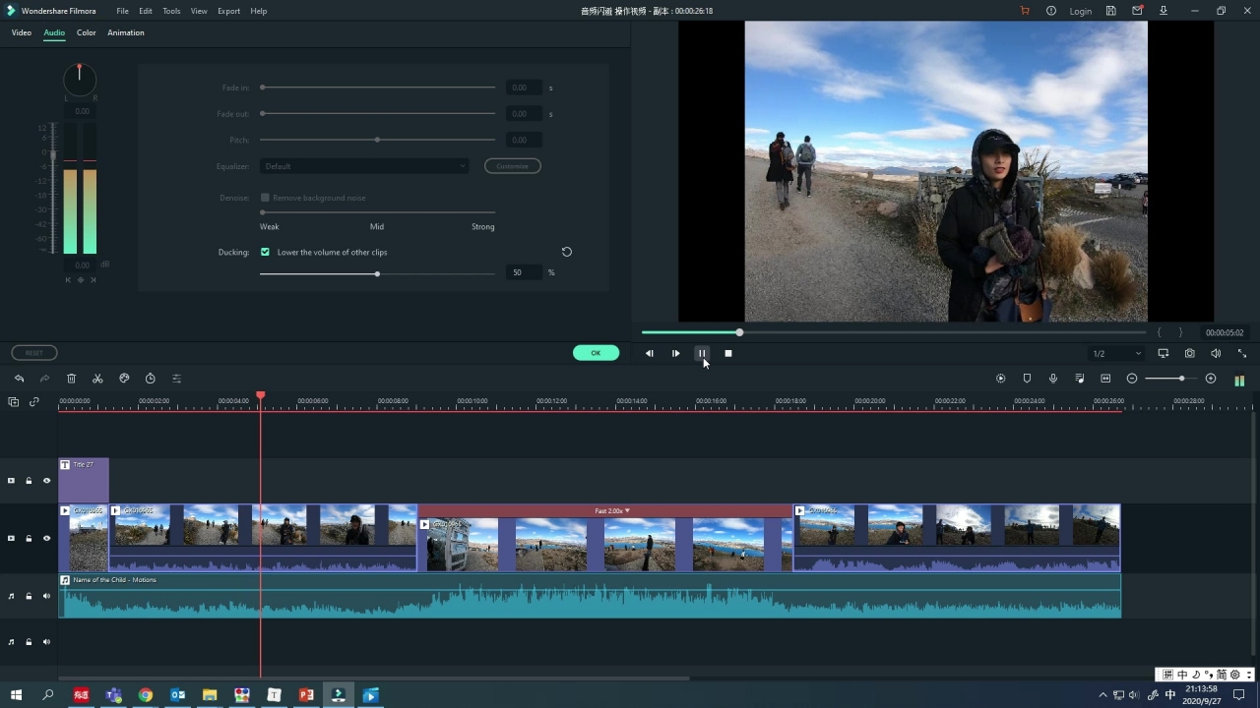This screenshot has height=708, width=1260.
Task: Click the previous frame button
Action: [649, 353]
